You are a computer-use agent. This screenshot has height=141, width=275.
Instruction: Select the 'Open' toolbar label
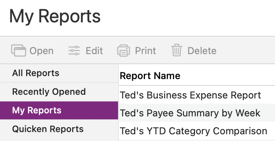click(x=41, y=51)
